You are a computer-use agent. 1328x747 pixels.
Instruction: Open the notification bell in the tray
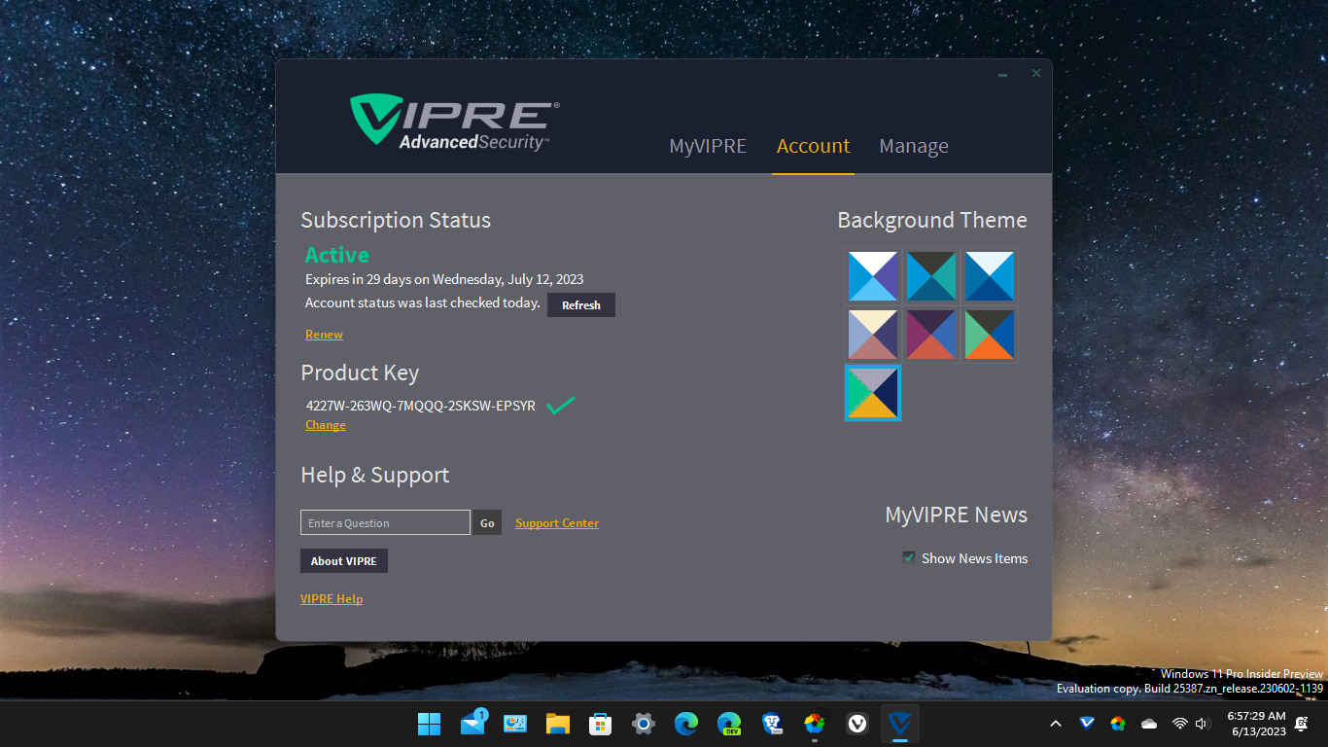[1302, 724]
